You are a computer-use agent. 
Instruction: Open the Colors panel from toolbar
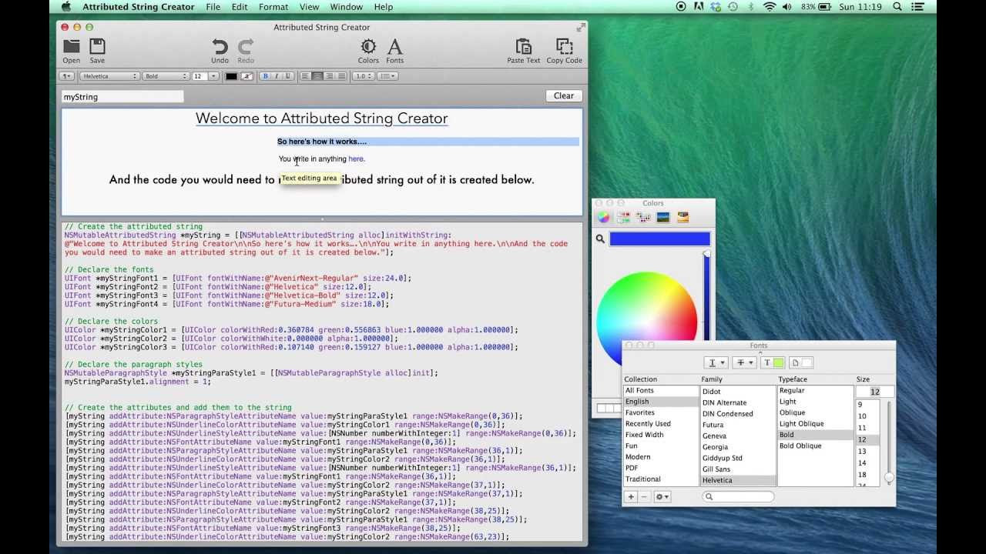coord(368,46)
